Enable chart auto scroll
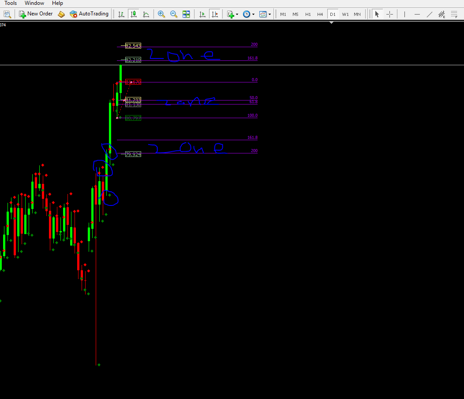 click(x=202, y=14)
